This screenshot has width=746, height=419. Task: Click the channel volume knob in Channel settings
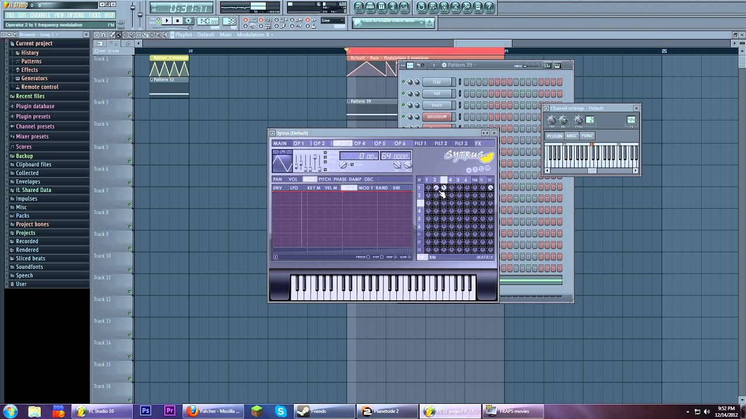point(563,120)
